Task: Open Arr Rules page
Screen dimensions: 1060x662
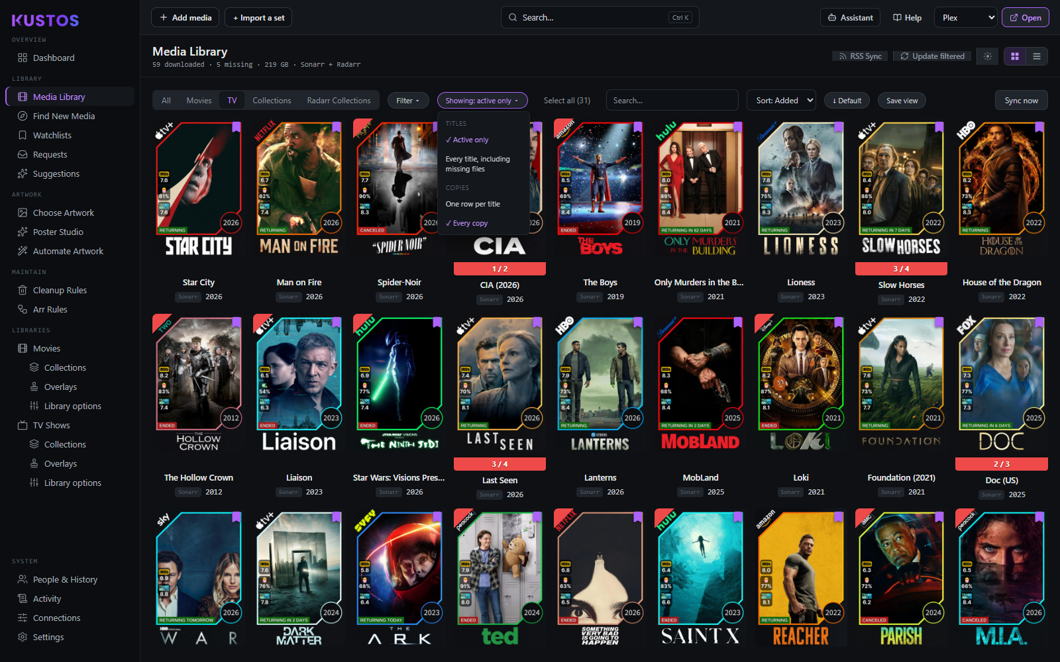Action: click(70, 309)
